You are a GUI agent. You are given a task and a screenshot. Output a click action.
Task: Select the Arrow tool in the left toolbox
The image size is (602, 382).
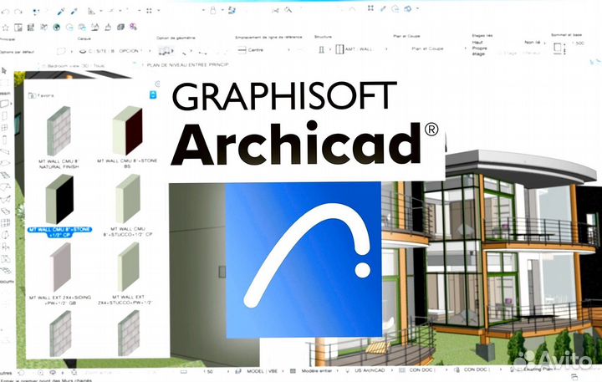[x=4, y=71]
